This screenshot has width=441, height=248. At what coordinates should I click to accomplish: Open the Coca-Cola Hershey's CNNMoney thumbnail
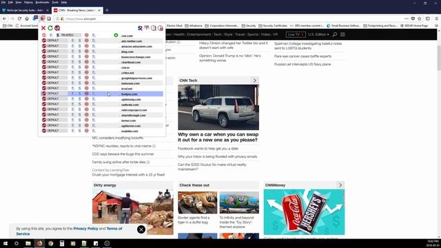click(x=304, y=212)
